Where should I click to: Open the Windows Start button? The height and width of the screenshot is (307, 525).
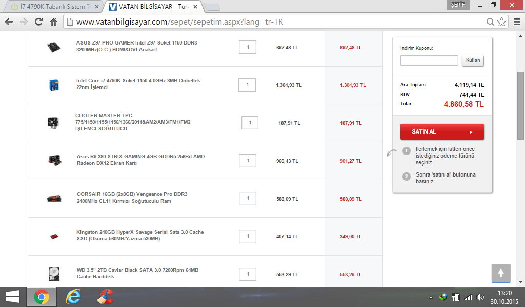(x=13, y=297)
